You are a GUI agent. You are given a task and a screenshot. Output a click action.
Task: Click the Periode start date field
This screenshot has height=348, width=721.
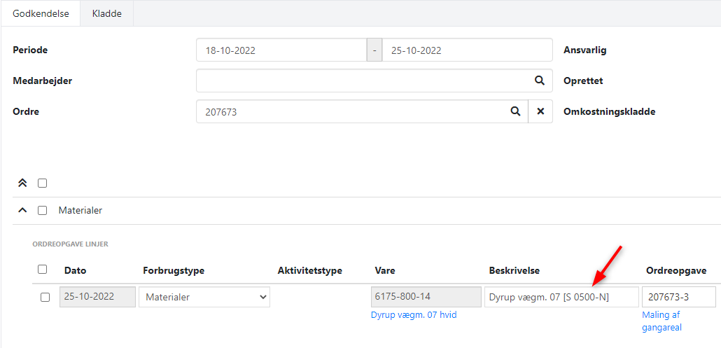point(281,50)
